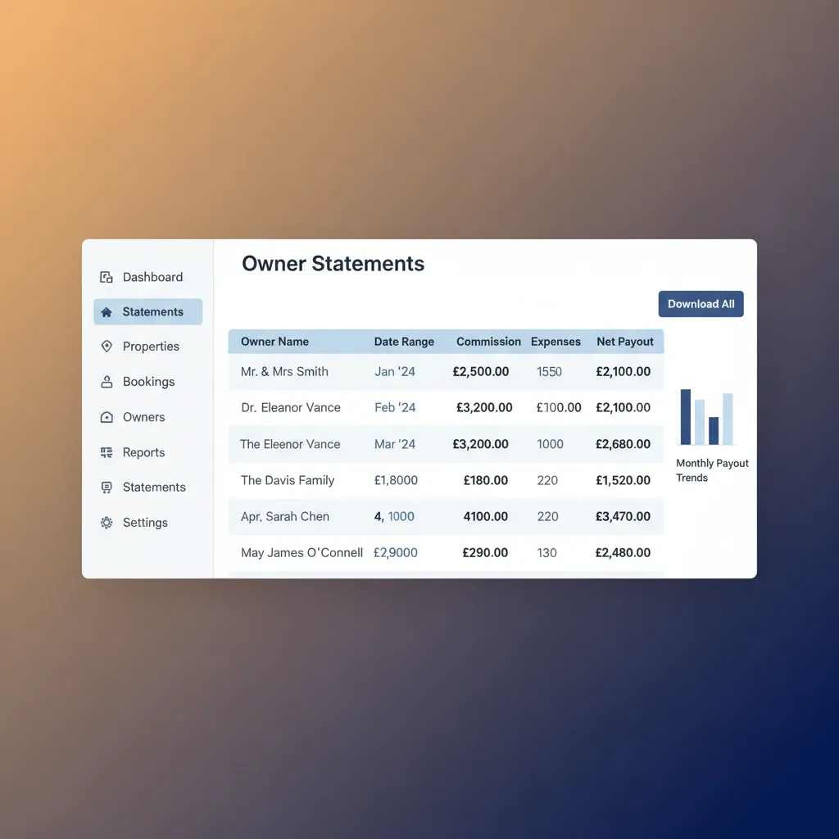Image resolution: width=839 pixels, height=839 pixels.
Task: Click the Owner Name column header
Action: [x=274, y=342]
